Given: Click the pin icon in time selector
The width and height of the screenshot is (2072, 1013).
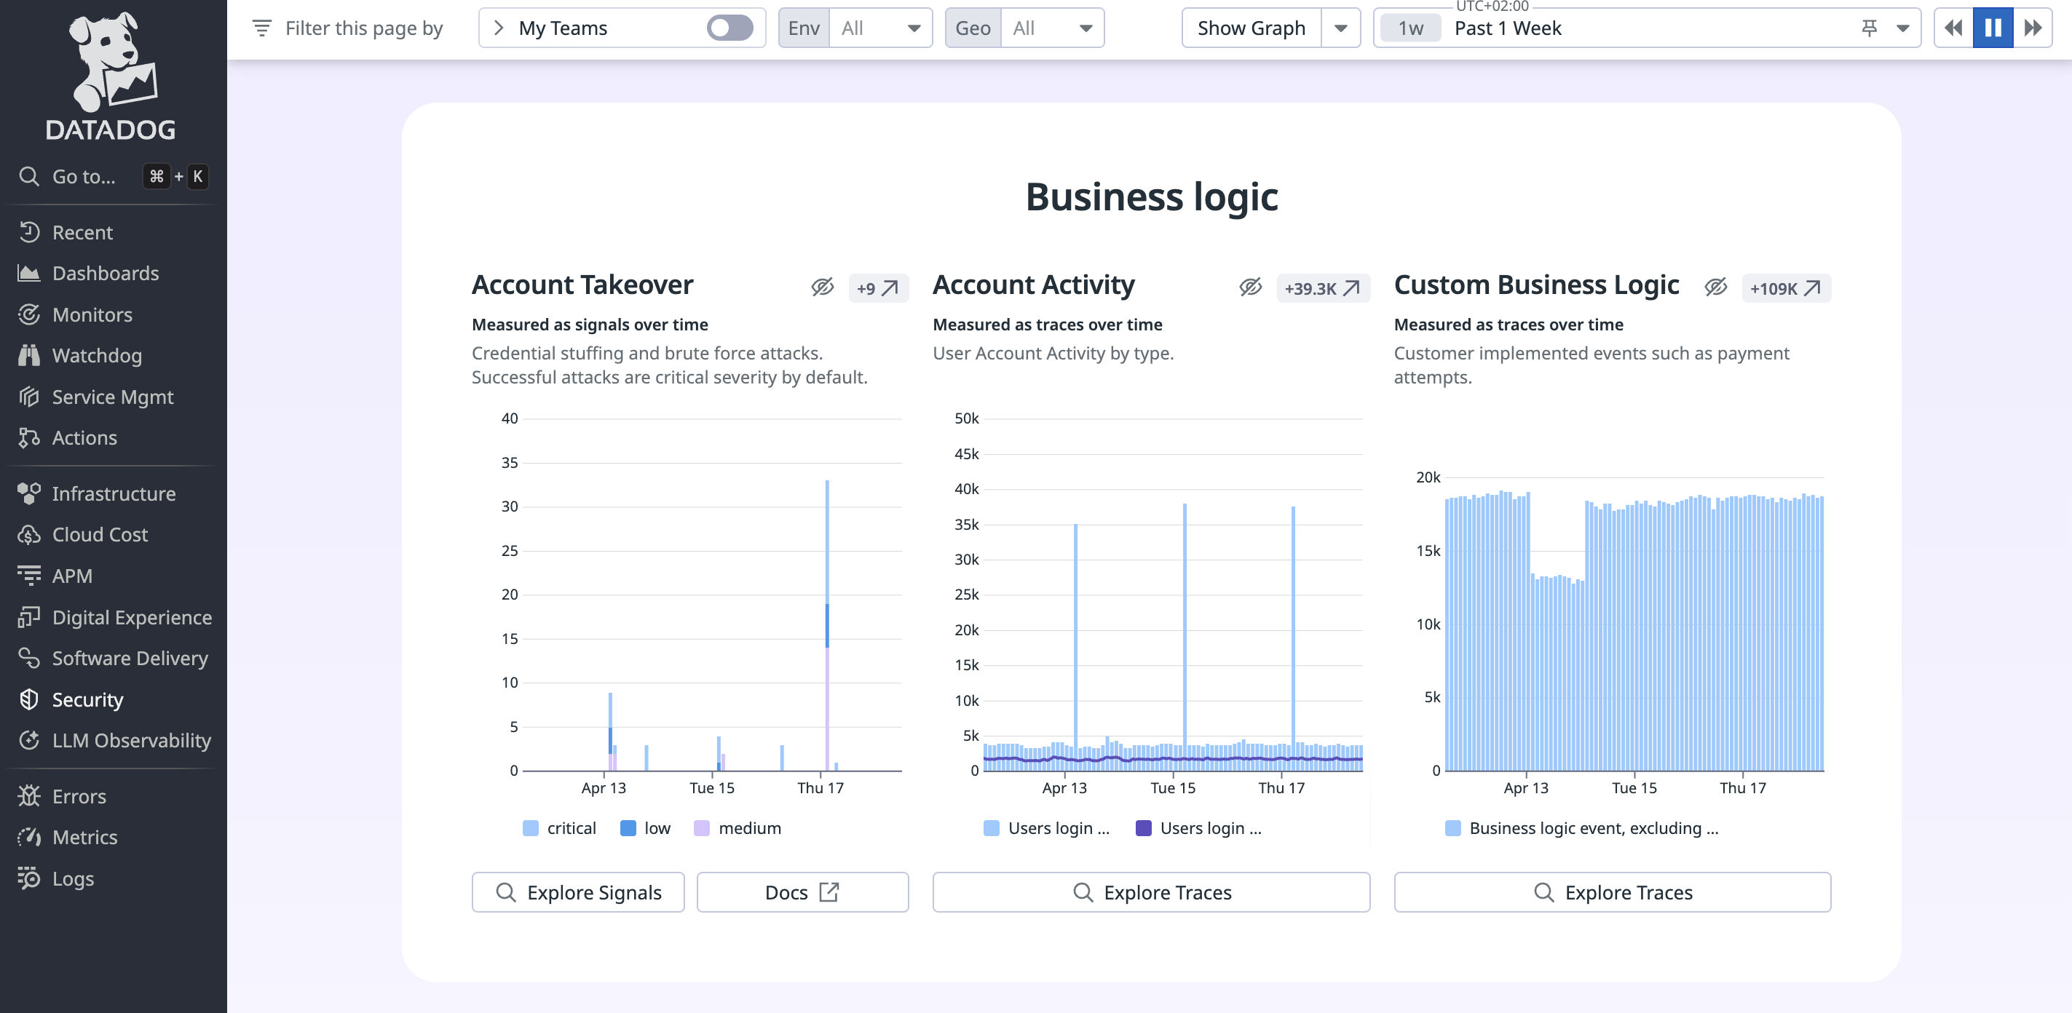Looking at the screenshot, I should 1868,28.
